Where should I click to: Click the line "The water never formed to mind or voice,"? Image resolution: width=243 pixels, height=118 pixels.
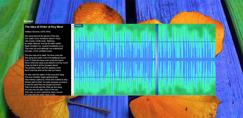pos(43,38)
